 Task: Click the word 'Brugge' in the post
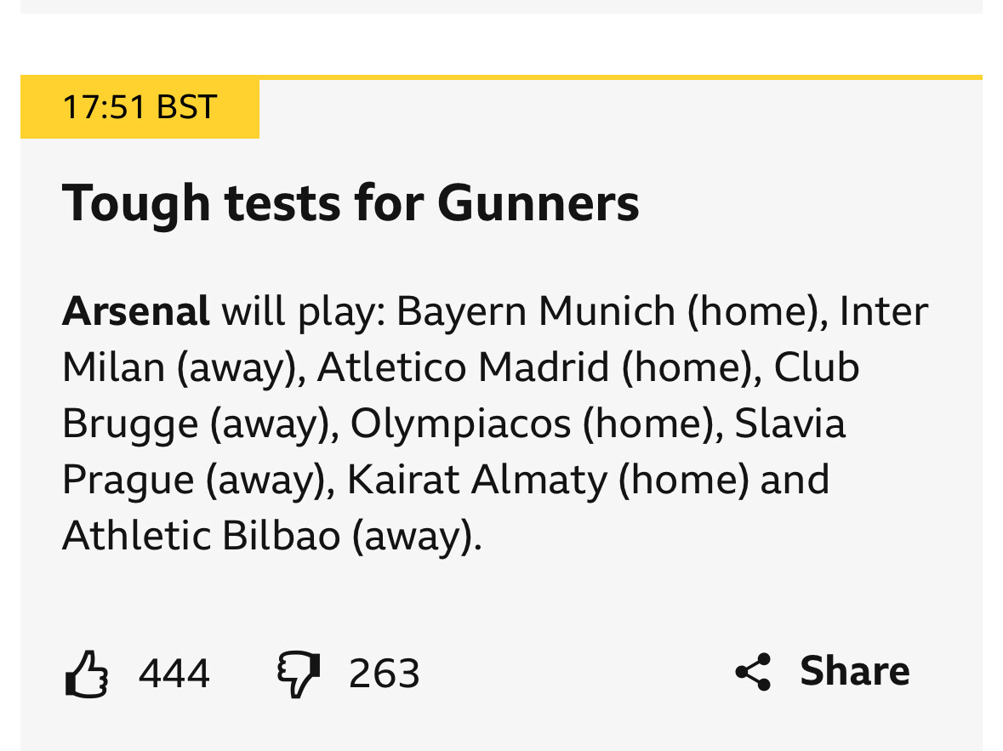point(130,424)
